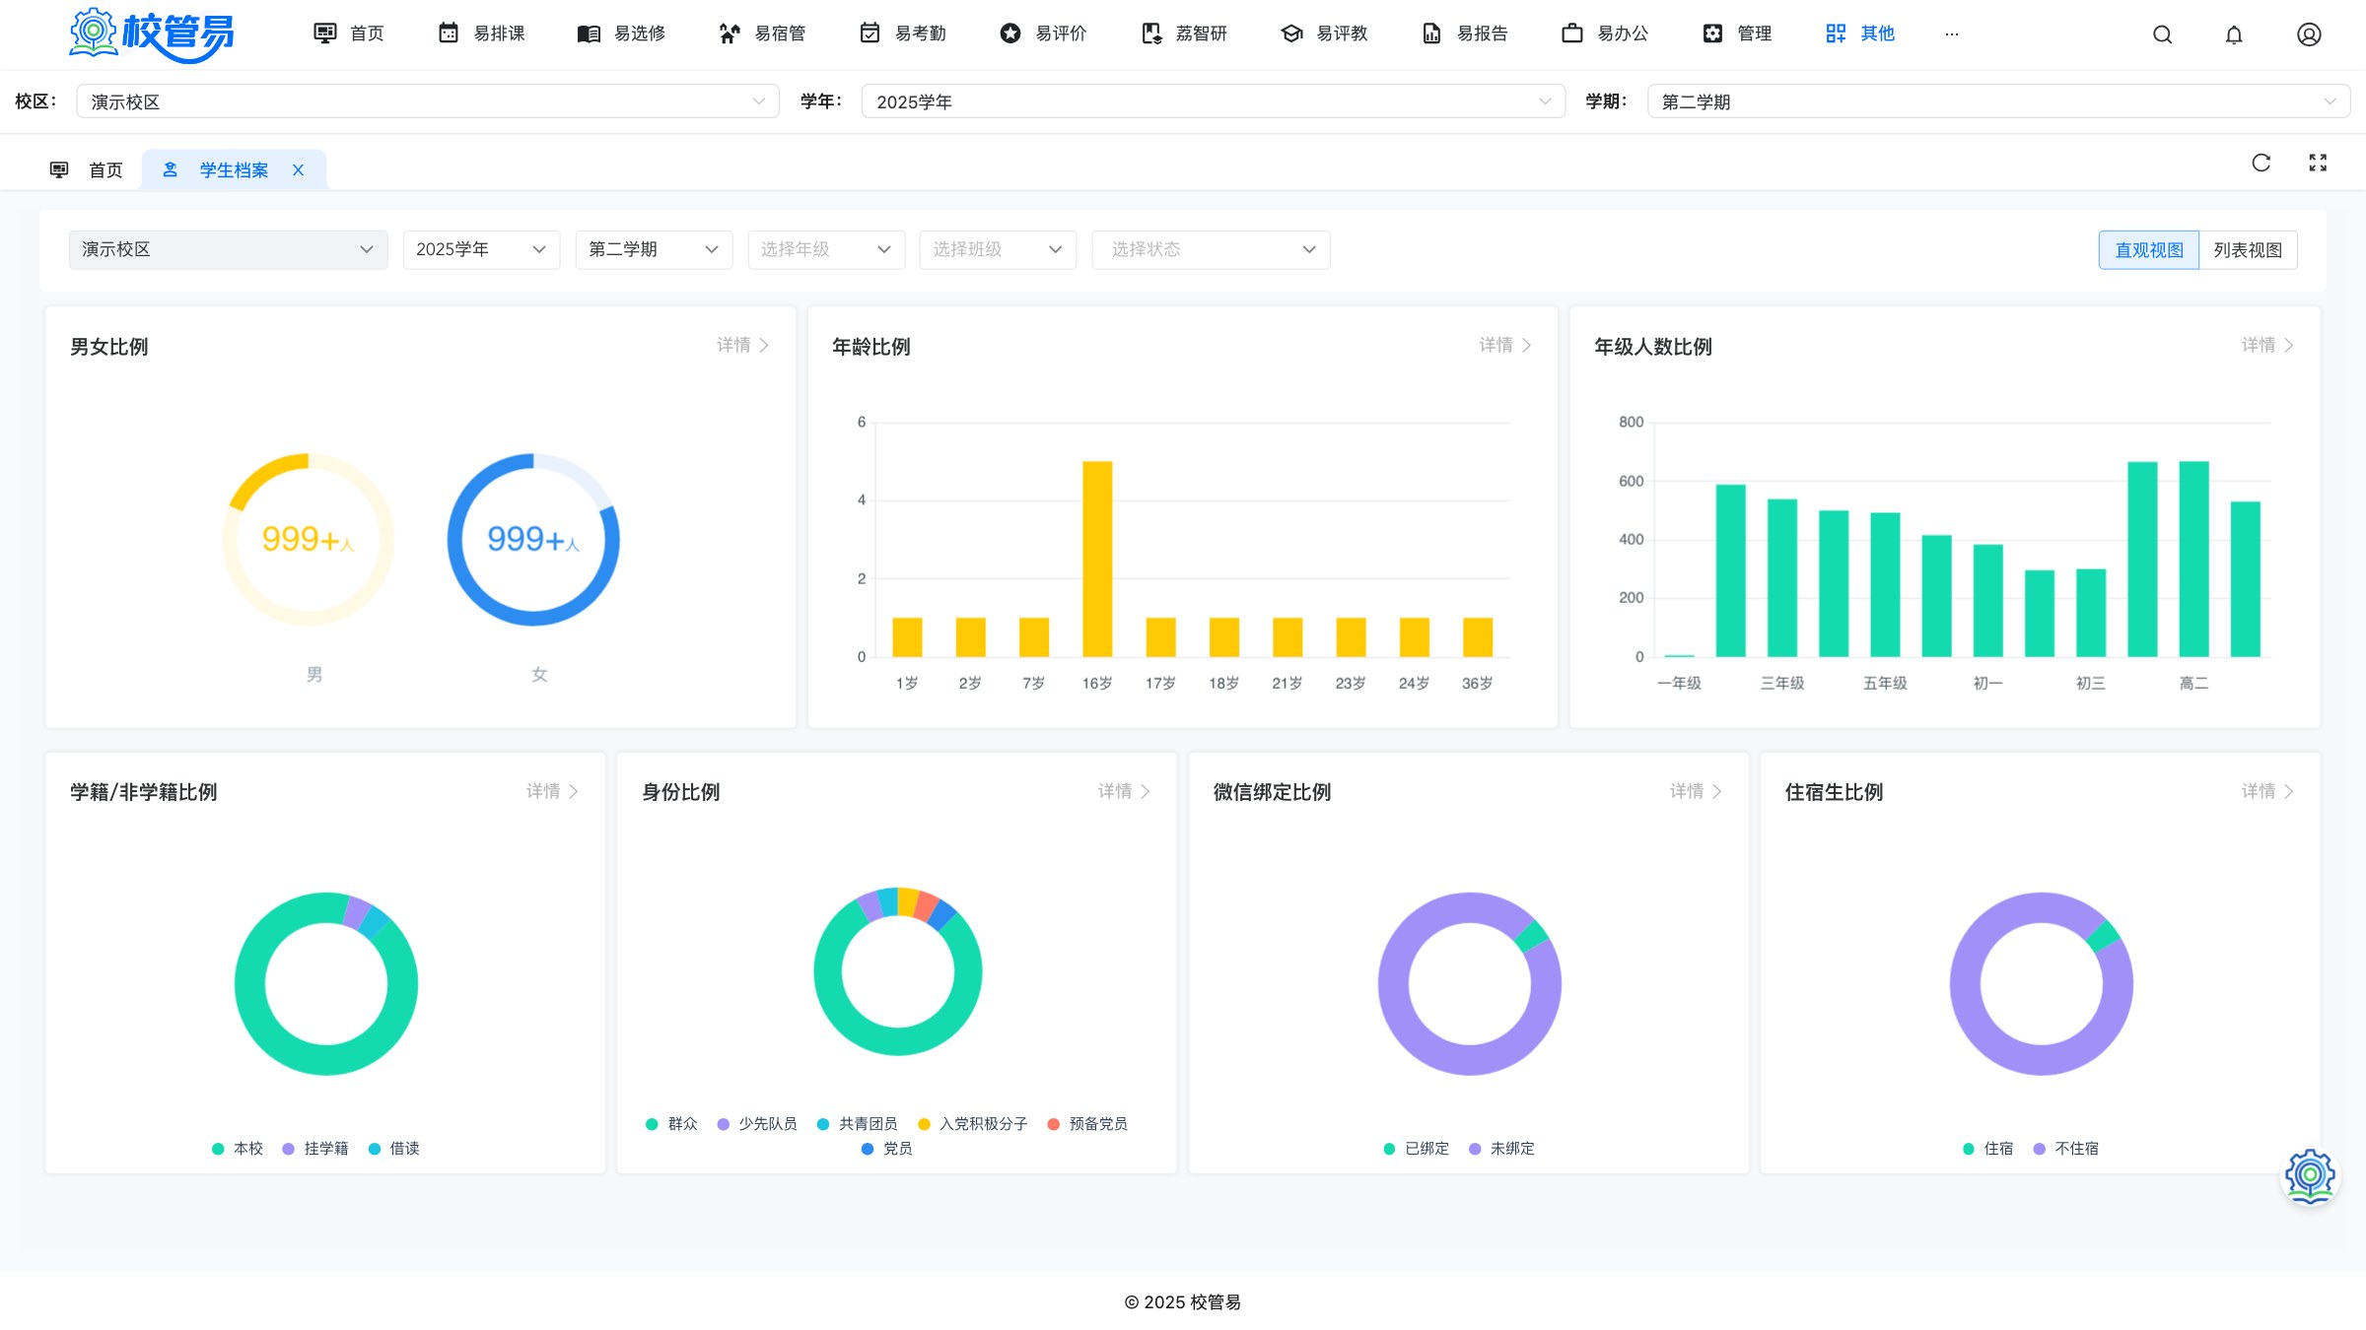Open the floating assistant gear icon
The height and width of the screenshot is (1330, 2366).
2310,1175
